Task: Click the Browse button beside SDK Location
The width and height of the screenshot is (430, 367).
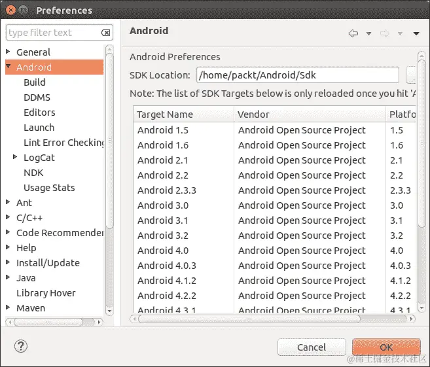Action: tap(410, 75)
